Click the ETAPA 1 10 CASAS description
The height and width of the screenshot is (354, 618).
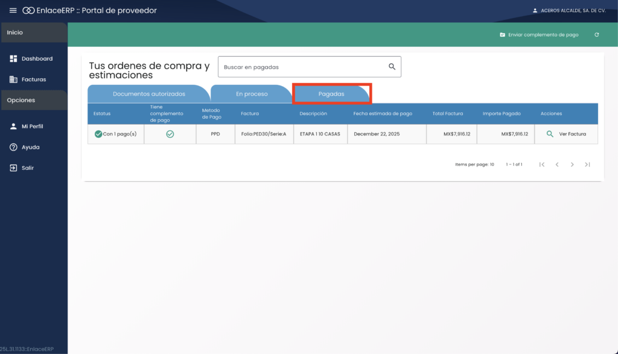pyautogui.click(x=320, y=134)
